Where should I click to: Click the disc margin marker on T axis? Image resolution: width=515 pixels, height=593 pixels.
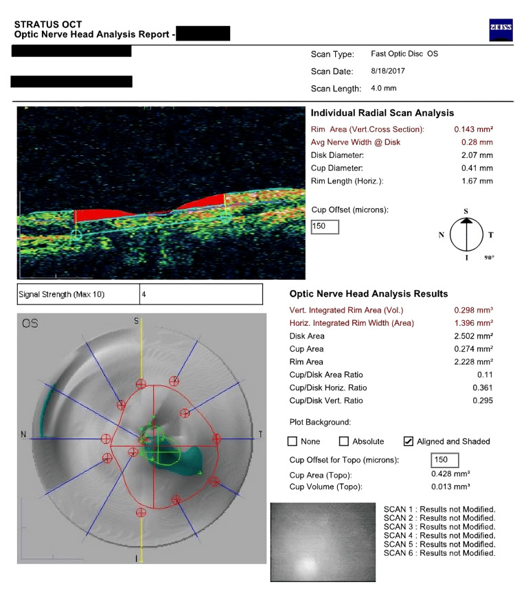click(216, 438)
